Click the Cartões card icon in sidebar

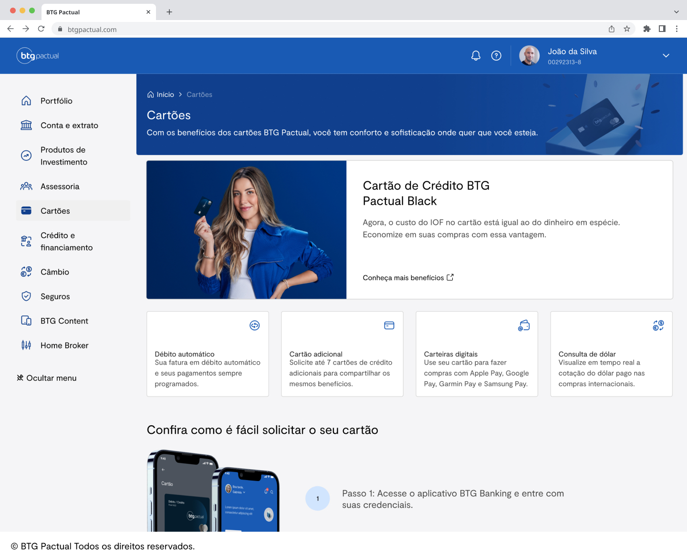(x=26, y=210)
